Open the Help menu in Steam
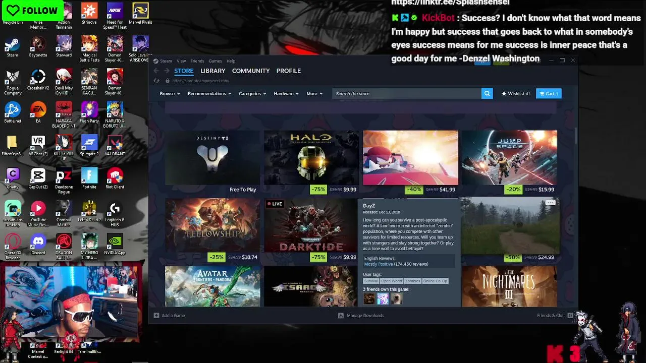The image size is (646, 363). click(x=231, y=61)
